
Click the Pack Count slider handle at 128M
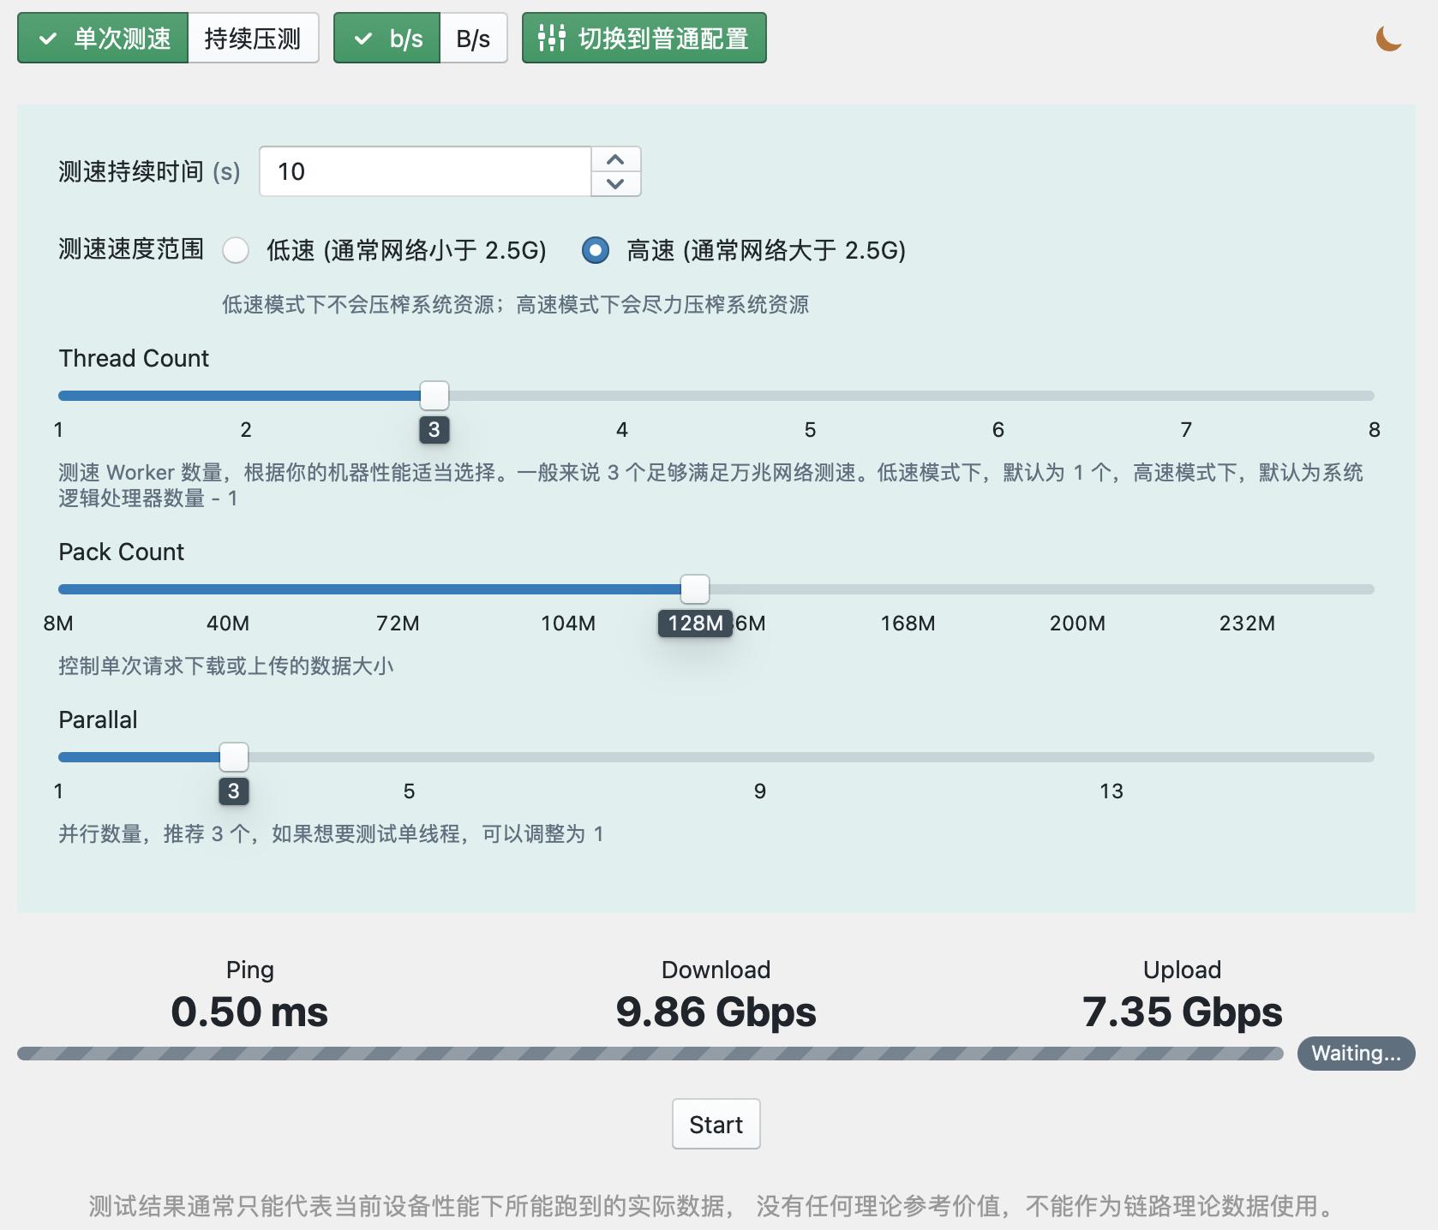(x=694, y=588)
